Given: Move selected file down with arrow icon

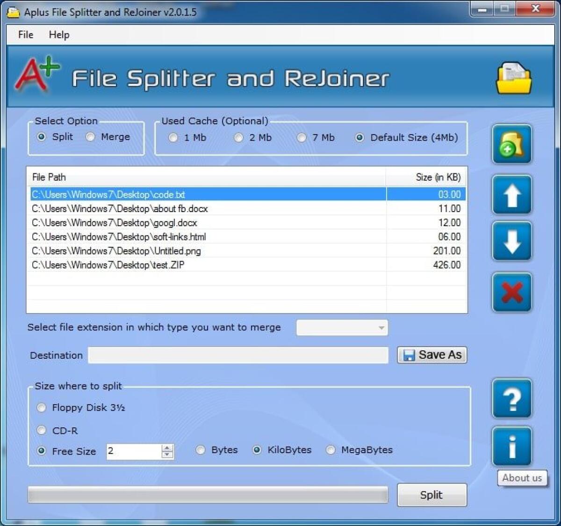Looking at the screenshot, I should point(512,241).
